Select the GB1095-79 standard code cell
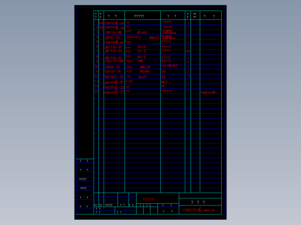Image resolution: width=301 pixels, height=225 pixels. click(113, 77)
